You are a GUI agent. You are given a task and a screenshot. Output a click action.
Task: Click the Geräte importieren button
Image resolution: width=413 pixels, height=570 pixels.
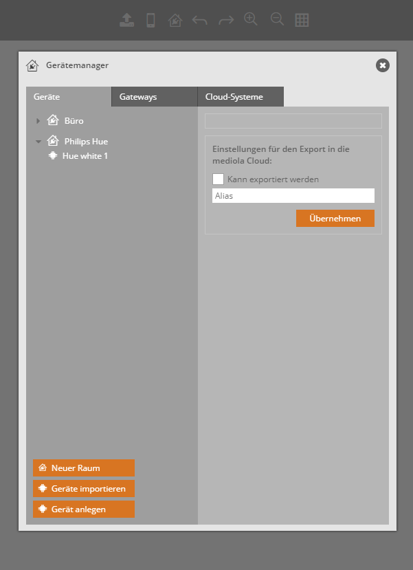point(83,489)
